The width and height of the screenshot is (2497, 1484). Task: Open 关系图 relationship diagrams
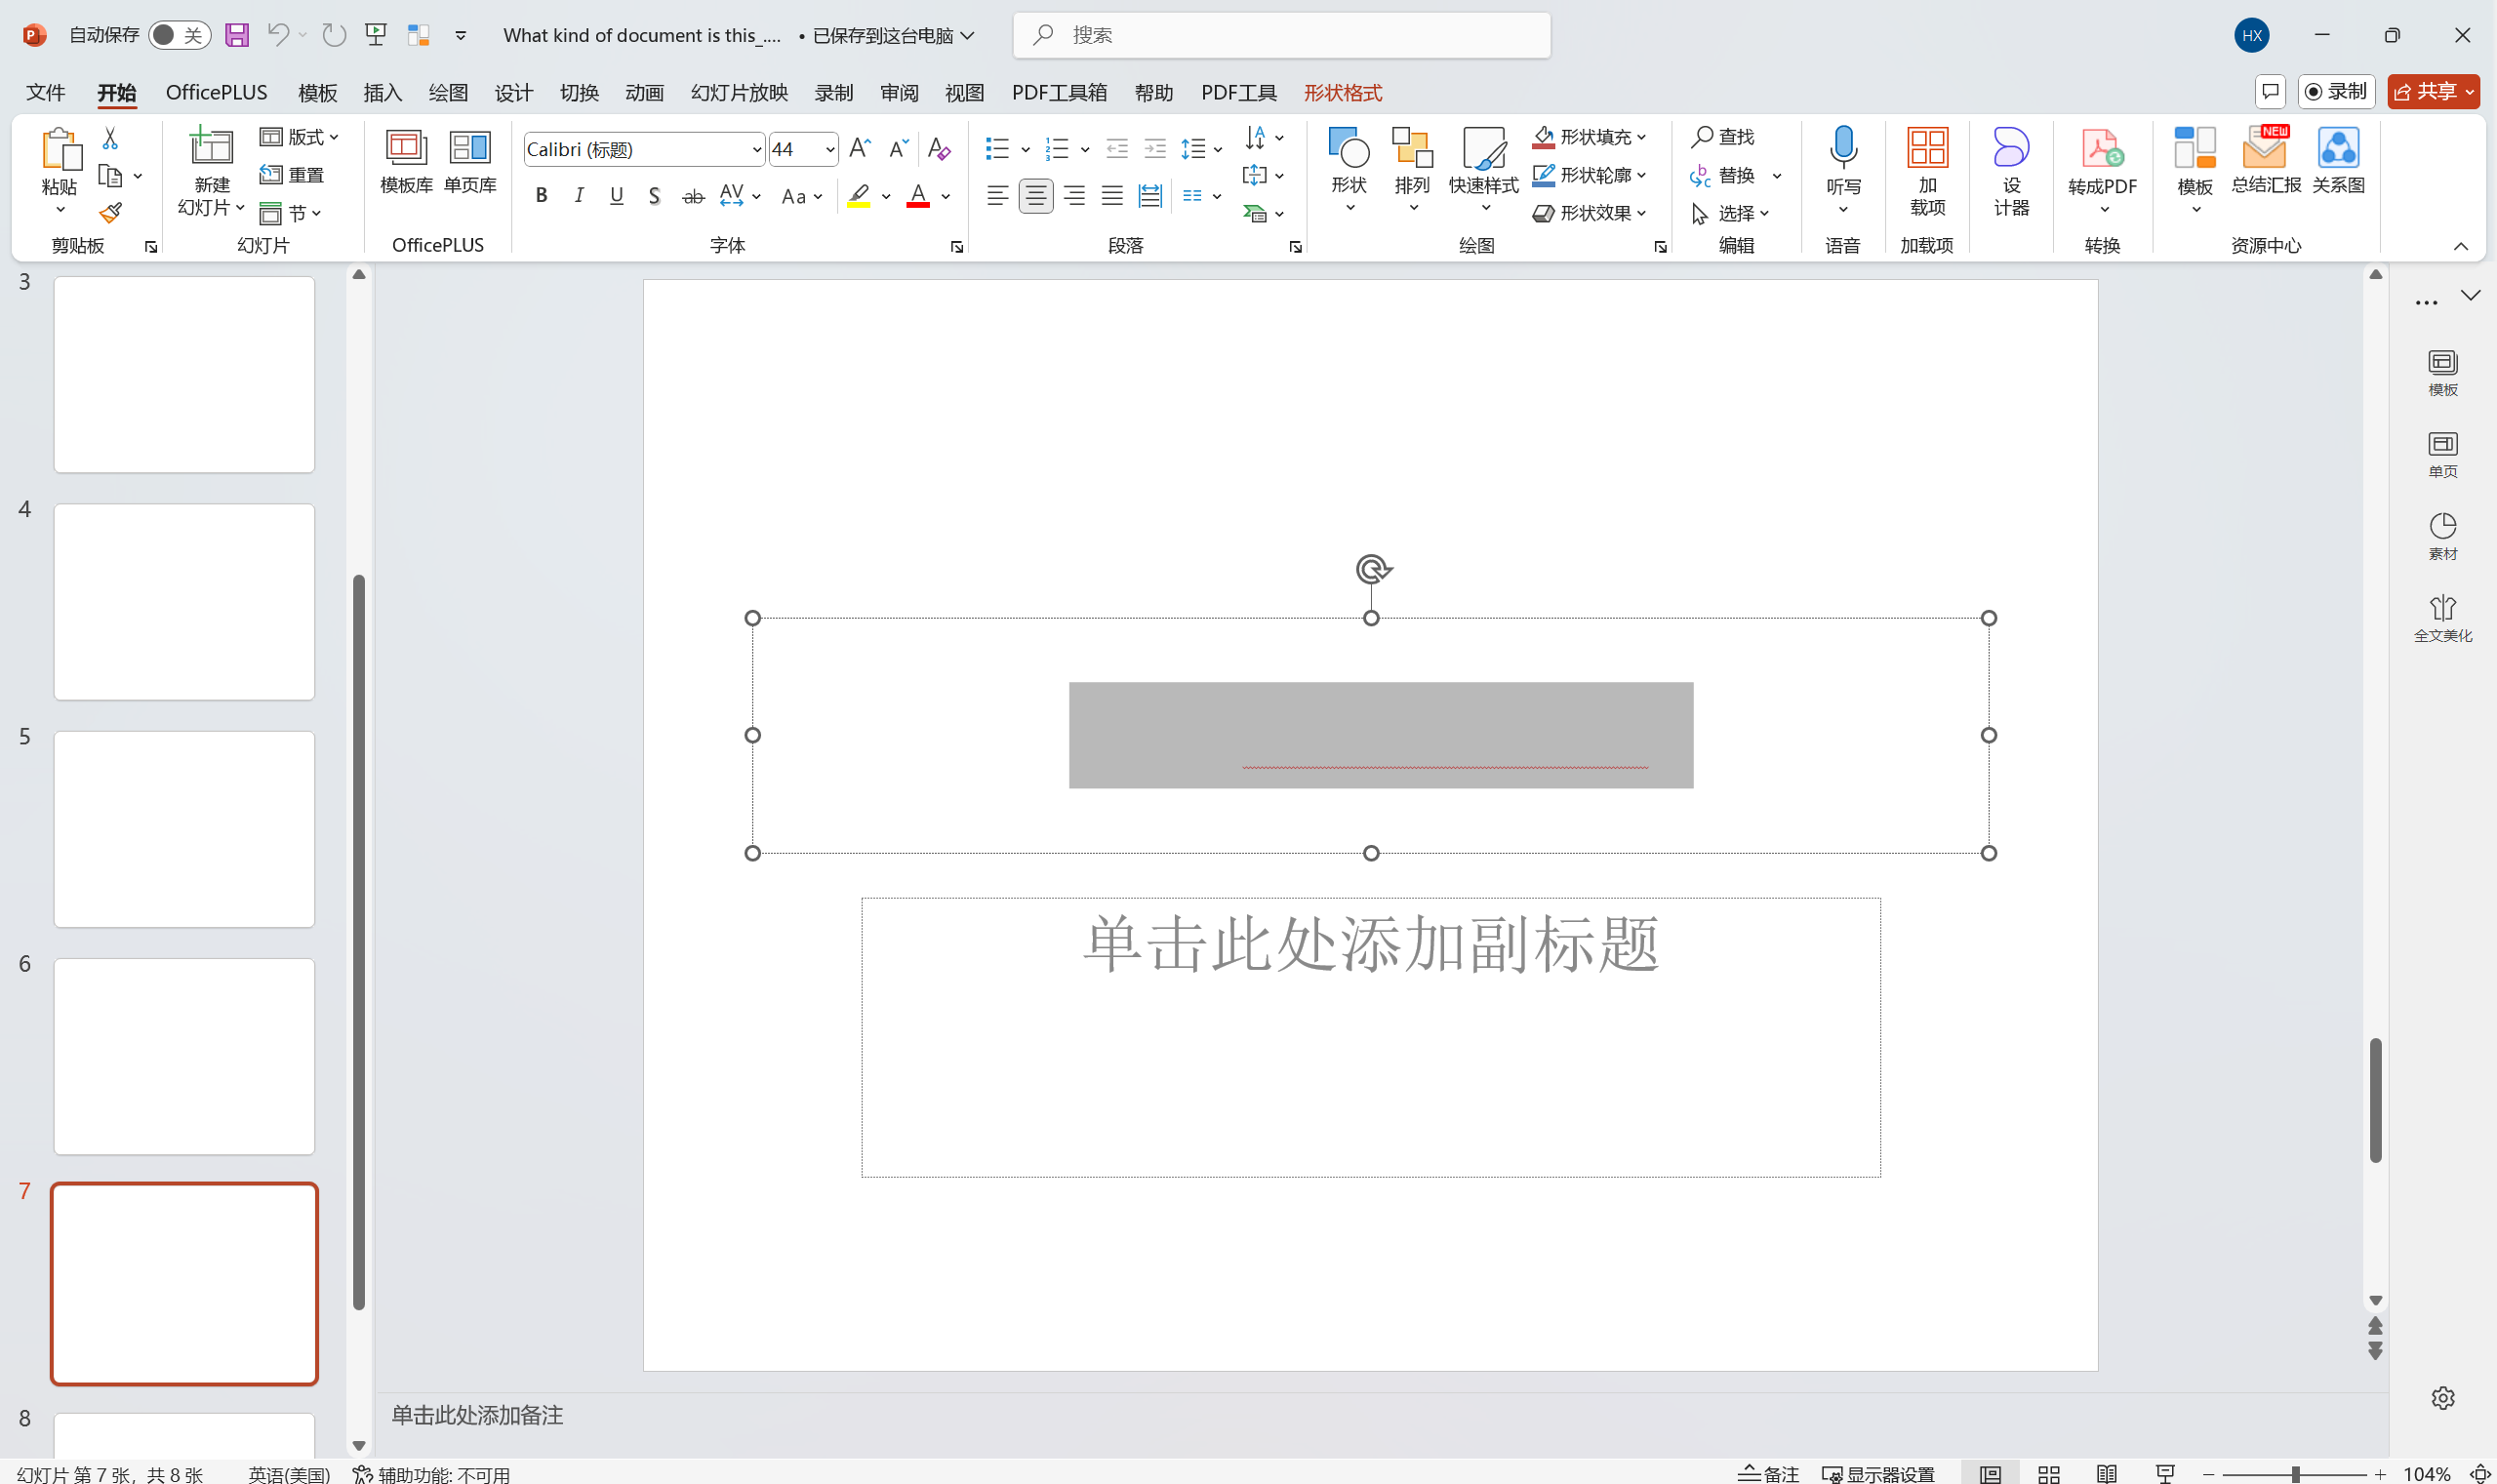(2338, 162)
